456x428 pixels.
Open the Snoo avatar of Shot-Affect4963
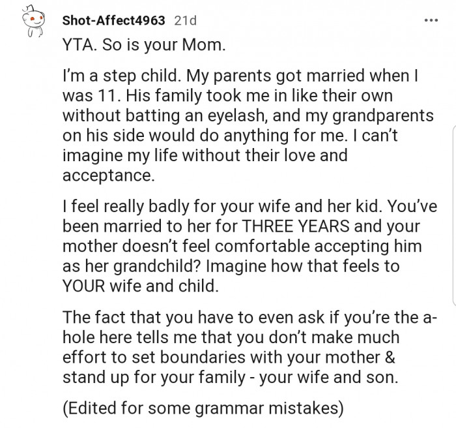click(x=33, y=22)
